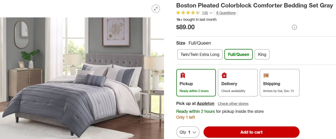Click the Appleton store link
Viewport: 336px width, 139px height.
point(205,104)
